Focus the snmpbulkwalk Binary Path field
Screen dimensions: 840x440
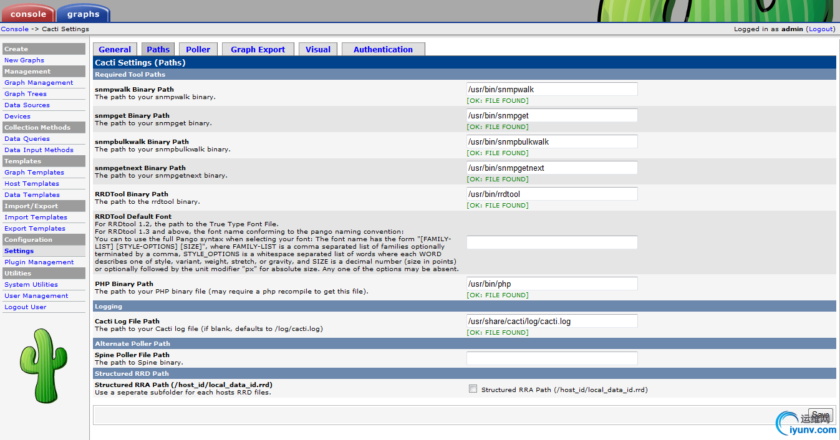click(552, 141)
